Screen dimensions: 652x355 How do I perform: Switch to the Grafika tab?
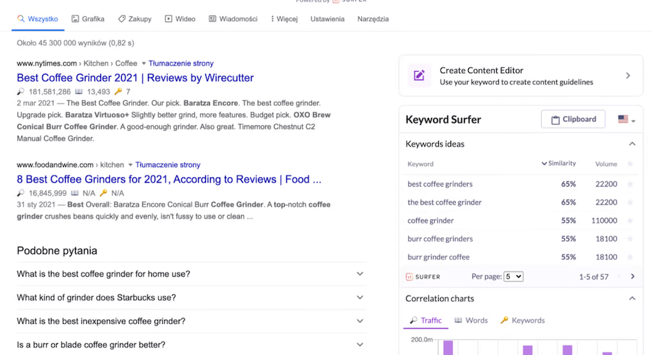(x=88, y=19)
